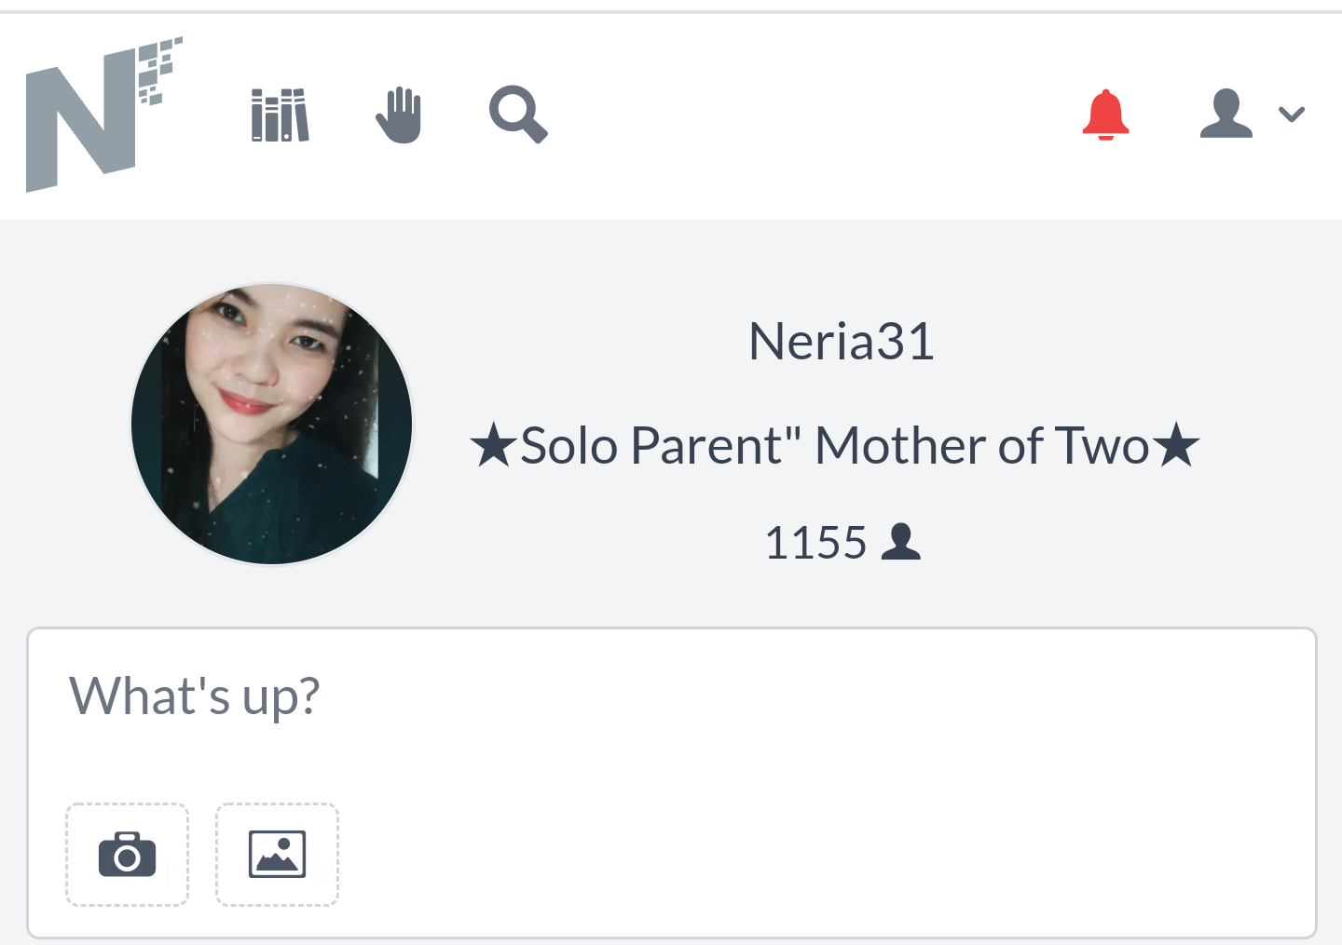This screenshot has width=1342, height=945.
Task: Click the raised hand icon
Action: tap(399, 115)
